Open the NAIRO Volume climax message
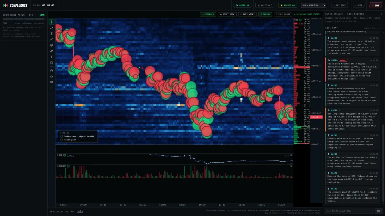385x216 pixels. (x=352, y=177)
